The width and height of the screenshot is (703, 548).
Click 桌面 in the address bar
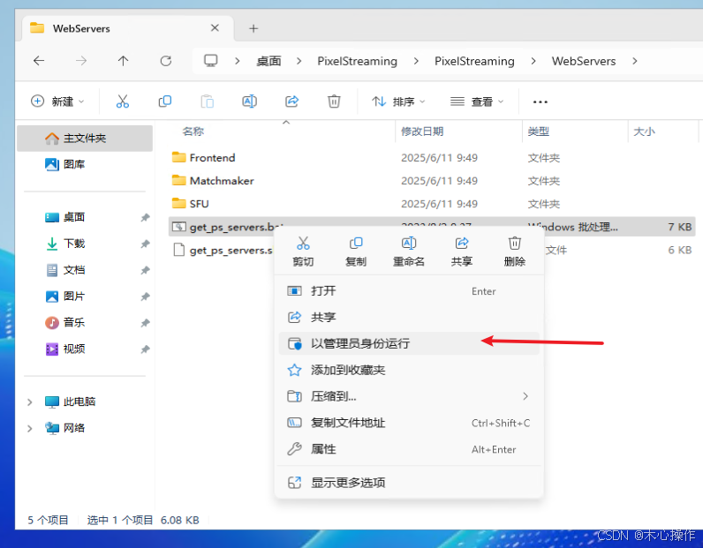click(x=269, y=61)
